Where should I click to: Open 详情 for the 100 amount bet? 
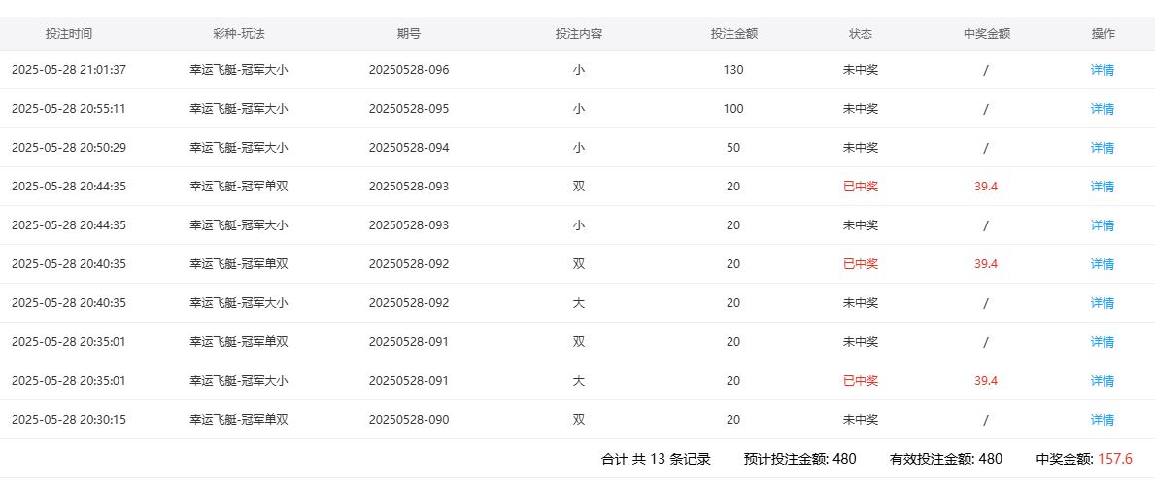click(x=1102, y=109)
